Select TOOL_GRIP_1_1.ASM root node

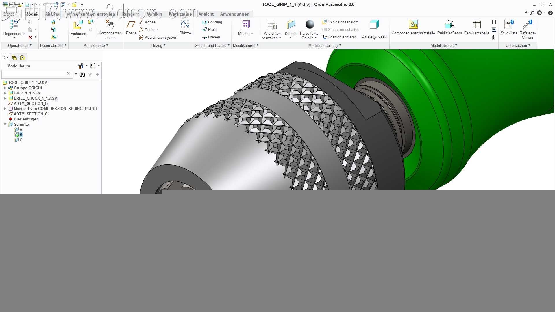click(x=25, y=83)
